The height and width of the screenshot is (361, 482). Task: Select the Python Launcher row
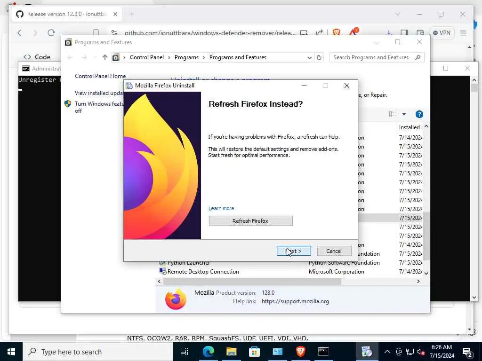pos(290,263)
